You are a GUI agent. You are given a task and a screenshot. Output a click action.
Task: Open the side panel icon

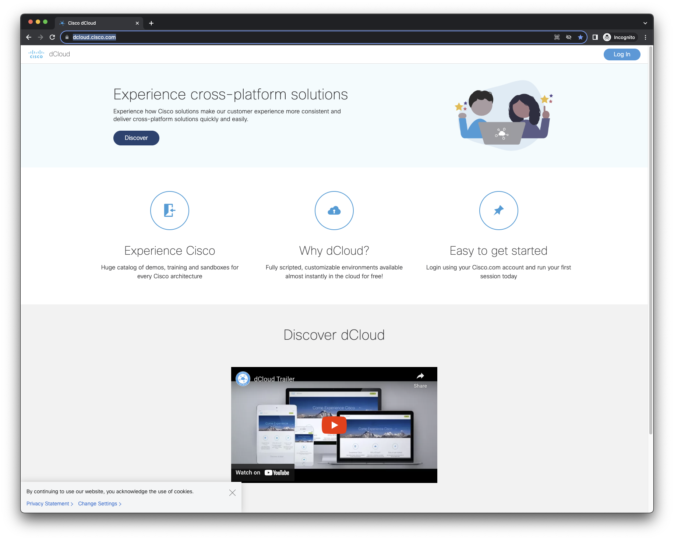click(595, 37)
